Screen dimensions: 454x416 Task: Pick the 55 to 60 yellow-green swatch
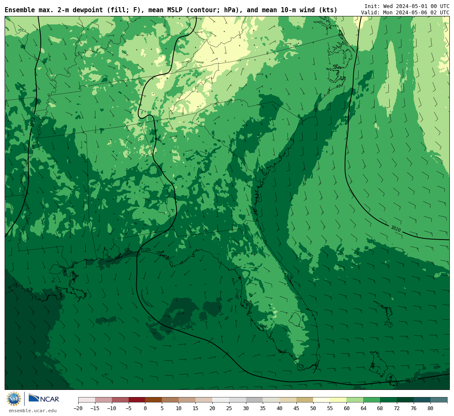pyautogui.click(x=338, y=400)
